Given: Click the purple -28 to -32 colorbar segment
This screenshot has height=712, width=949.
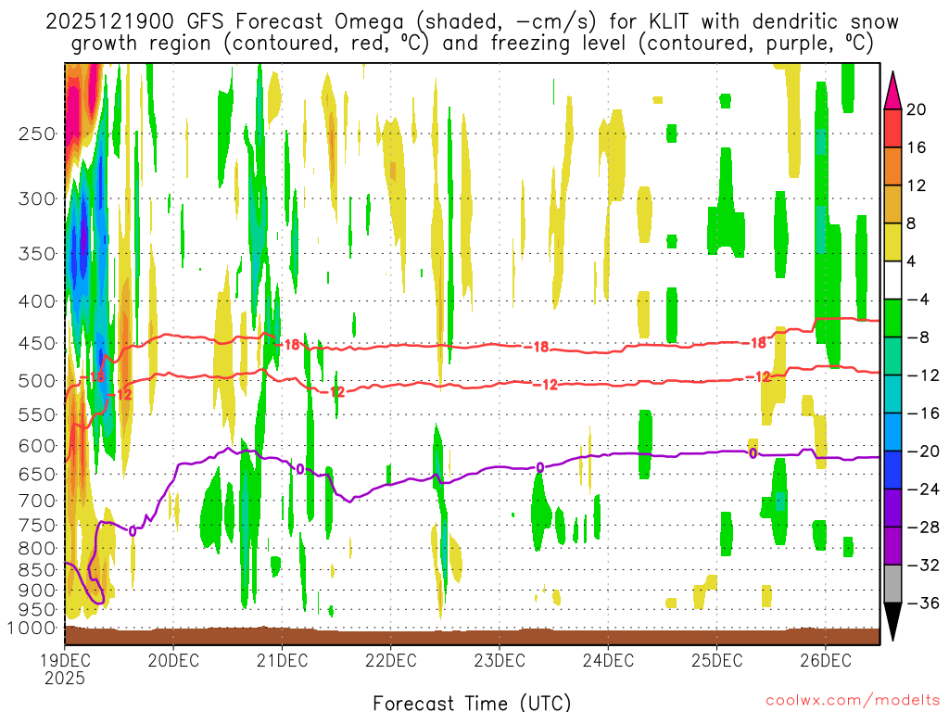Looking at the screenshot, I should pyautogui.click(x=892, y=546).
